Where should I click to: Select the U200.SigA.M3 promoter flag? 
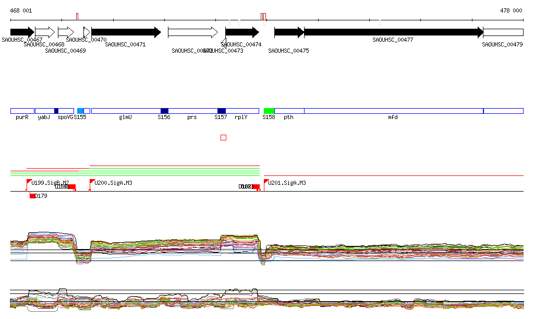point(92,182)
